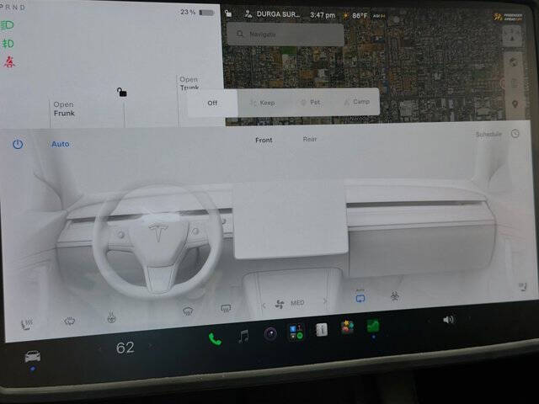The height and width of the screenshot is (404, 539).
Task: Tap the MED fan speed icon
Action: pyautogui.click(x=290, y=303)
